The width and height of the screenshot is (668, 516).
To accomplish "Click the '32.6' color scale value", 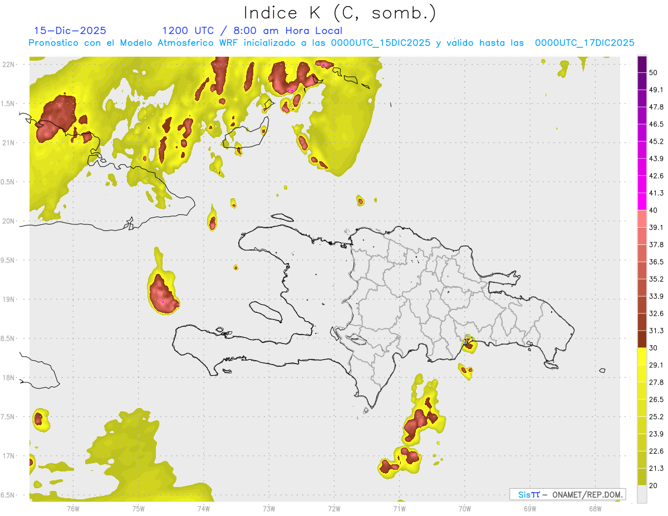I will click(x=656, y=313).
